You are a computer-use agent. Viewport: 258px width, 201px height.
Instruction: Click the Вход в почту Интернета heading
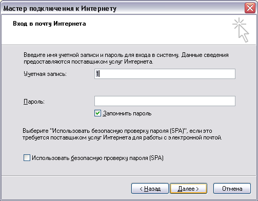click(49, 24)
